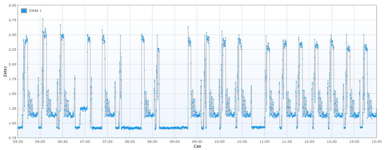This screenshot has width=386, height=150.
Task: Click the 07:30 time label
Action: click(107, 142)
